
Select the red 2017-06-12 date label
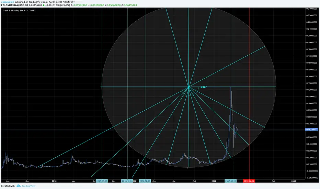point(249,181)
